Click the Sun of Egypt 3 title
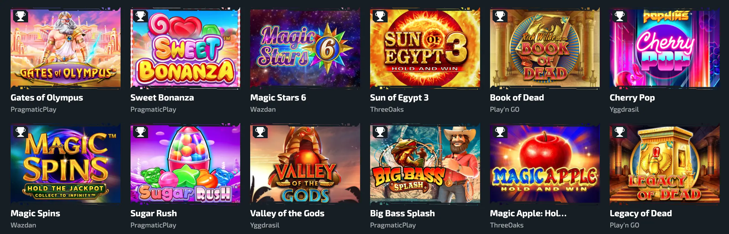Screen dimensions: 729x234 (x=399, y=98)
